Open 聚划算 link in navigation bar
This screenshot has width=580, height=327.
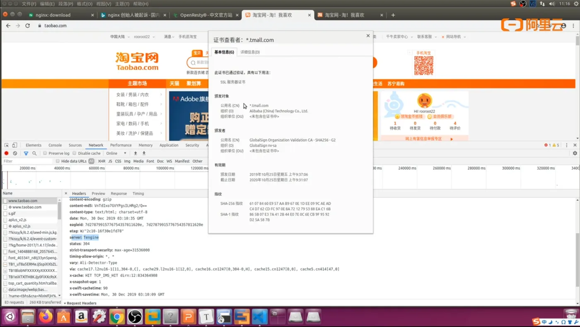click(193, 84)
